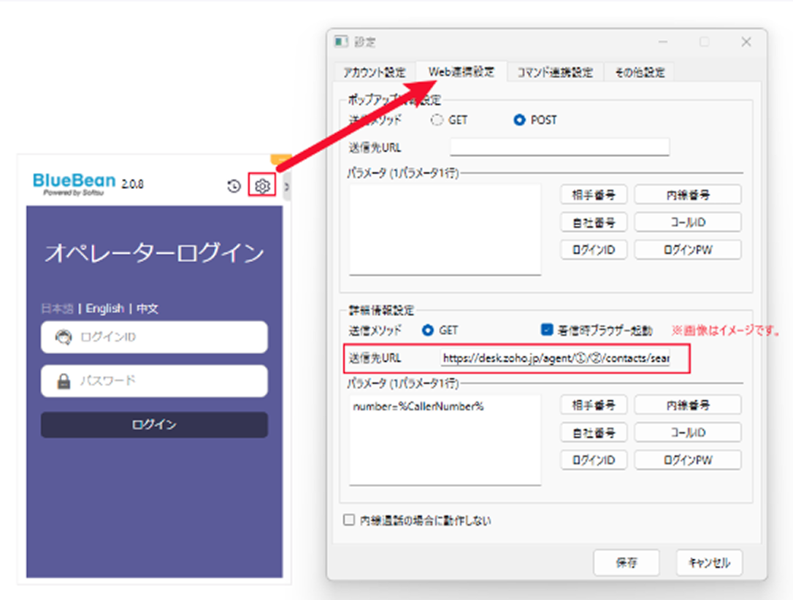
Task: Switch to アカウント設定 tab
Action: coord(375,72)
